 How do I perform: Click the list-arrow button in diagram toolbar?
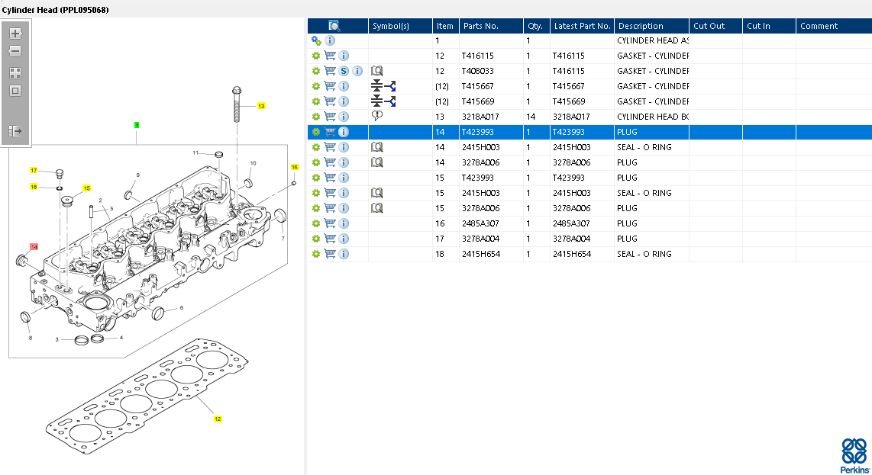click(x=15, y=131)
